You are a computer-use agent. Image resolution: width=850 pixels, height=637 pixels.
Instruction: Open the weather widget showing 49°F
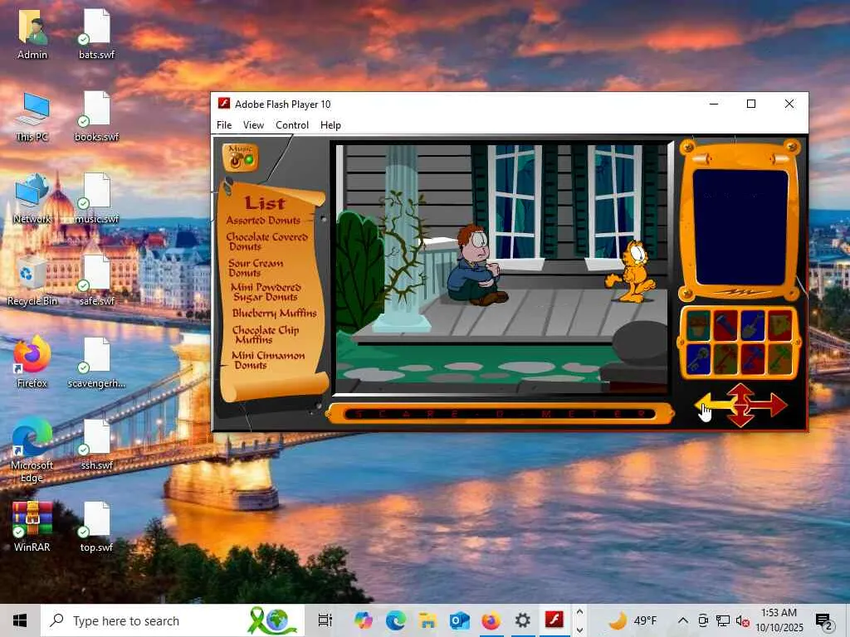633,620
